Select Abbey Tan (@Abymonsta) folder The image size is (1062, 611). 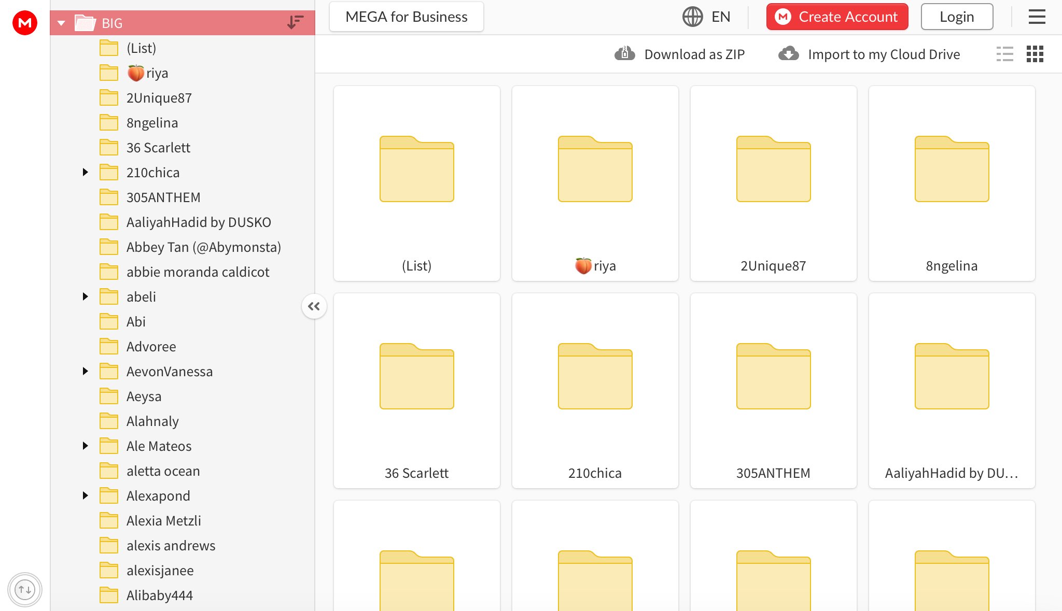(x=183, y=247)
